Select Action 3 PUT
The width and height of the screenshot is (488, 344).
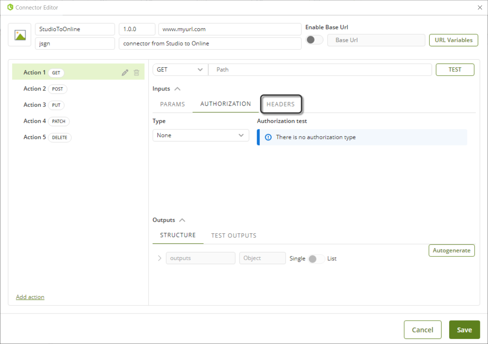coord(78,105)
